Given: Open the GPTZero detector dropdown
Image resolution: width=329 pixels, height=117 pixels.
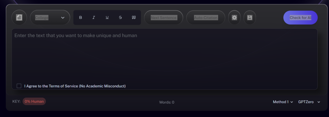Looking at the screenshot, I should [x=309, y=102].
